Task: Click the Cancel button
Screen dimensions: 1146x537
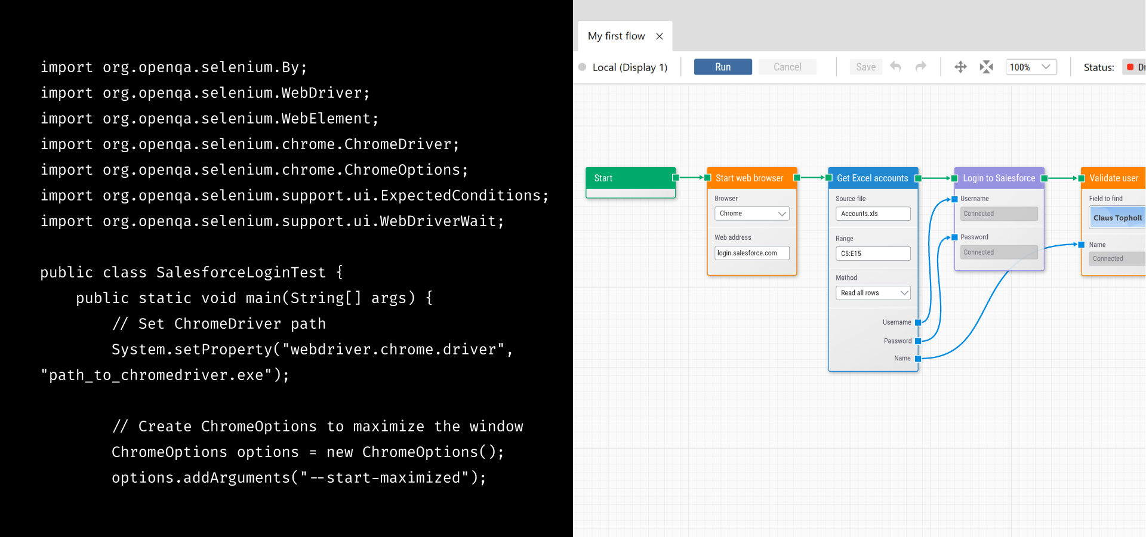Action: click(x=787, y=67)
